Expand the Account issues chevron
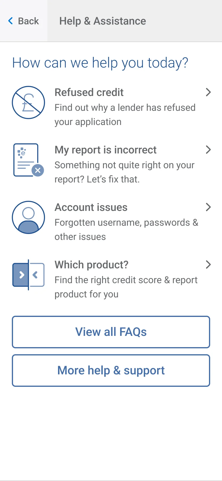The width and height of the screenshot is (222, 481). coord(208,207)
